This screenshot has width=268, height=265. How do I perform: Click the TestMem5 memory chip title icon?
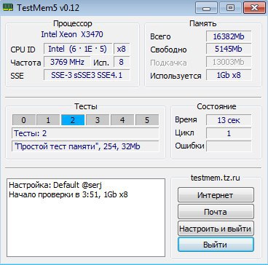click(x=8, y=7)
